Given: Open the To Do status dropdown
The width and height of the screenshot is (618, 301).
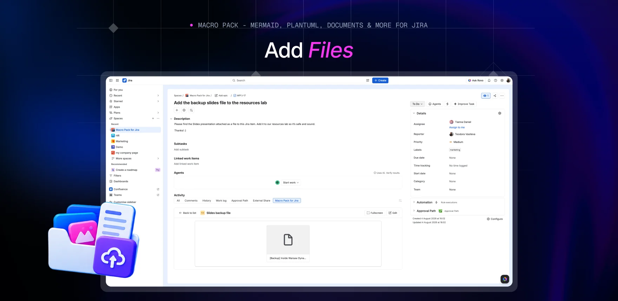Looking at the screenshot, I should coord(418,104).
